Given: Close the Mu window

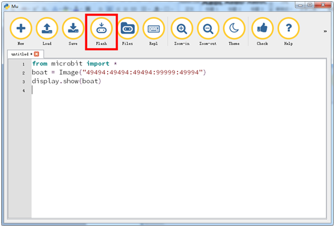Looking at the screenshot, I should 323,5.
